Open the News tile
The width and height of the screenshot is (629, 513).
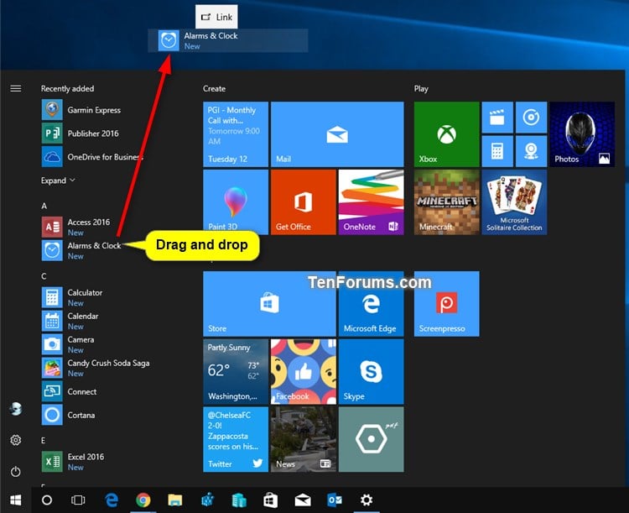(304, 439)
